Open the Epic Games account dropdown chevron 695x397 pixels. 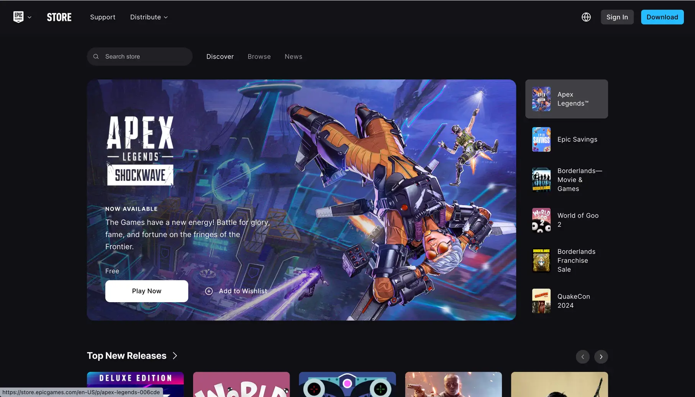30,17
